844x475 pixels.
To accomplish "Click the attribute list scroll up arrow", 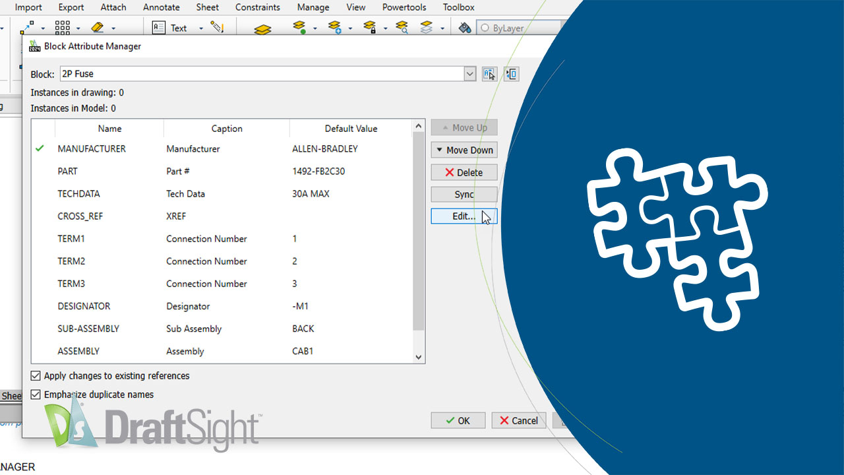I will tap(418, 125).
